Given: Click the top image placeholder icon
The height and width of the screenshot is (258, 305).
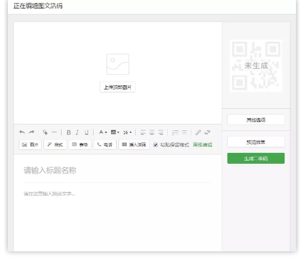Looking at the screenshot, I should (x=118, y=64).
